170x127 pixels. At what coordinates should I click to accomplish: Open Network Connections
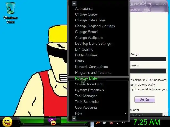91,67
